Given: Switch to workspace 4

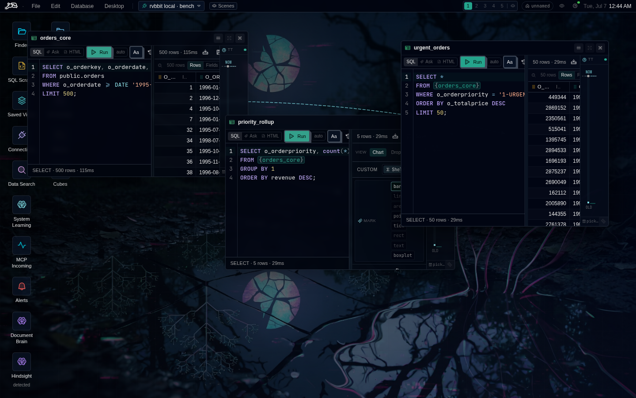Looking at the screenshot, I should point(493,6).
